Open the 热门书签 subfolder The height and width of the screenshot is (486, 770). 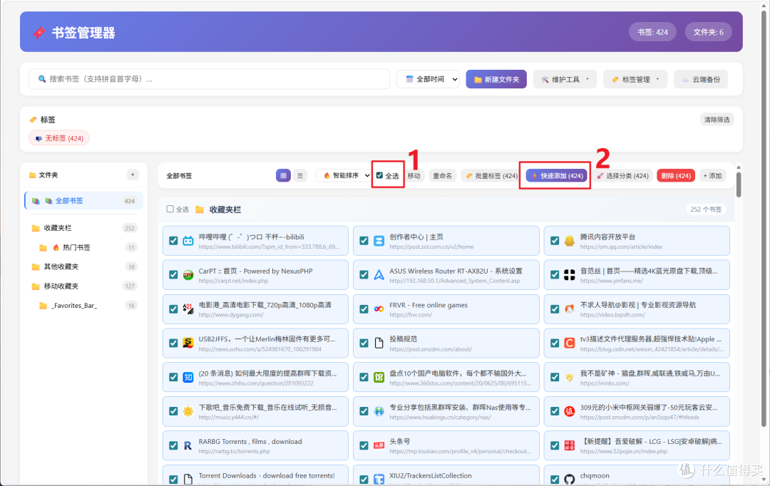[x=88, y=247]
